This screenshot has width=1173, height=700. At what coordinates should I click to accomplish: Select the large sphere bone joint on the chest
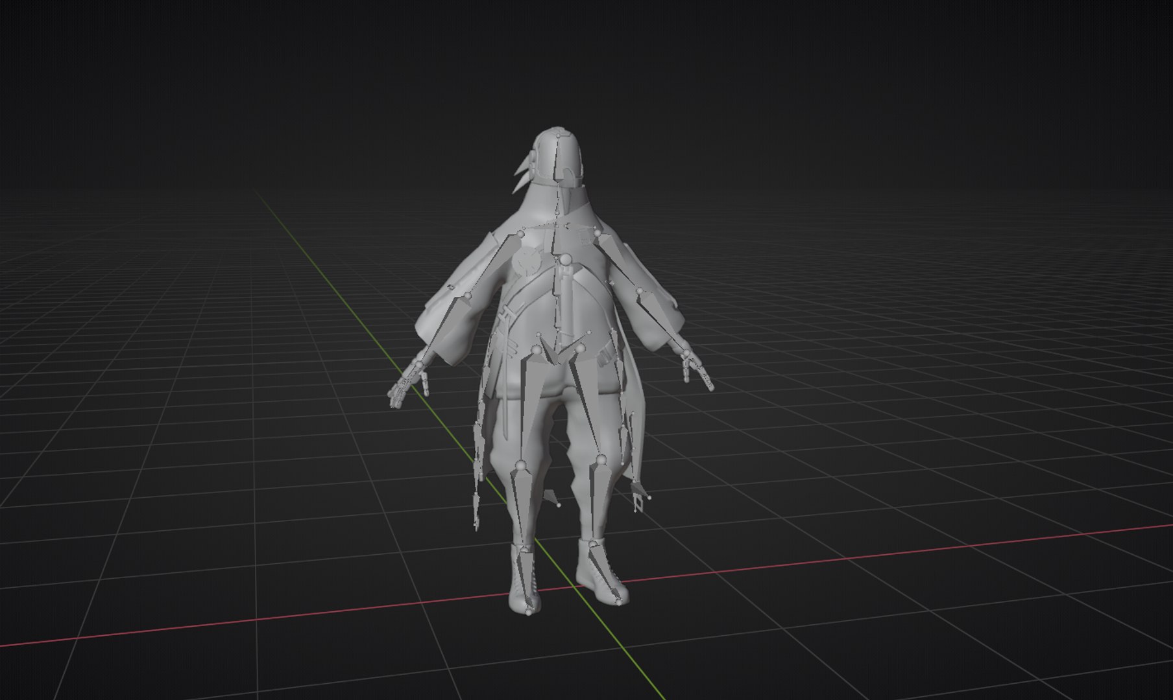pyautogui.click(x=565, y=261)
